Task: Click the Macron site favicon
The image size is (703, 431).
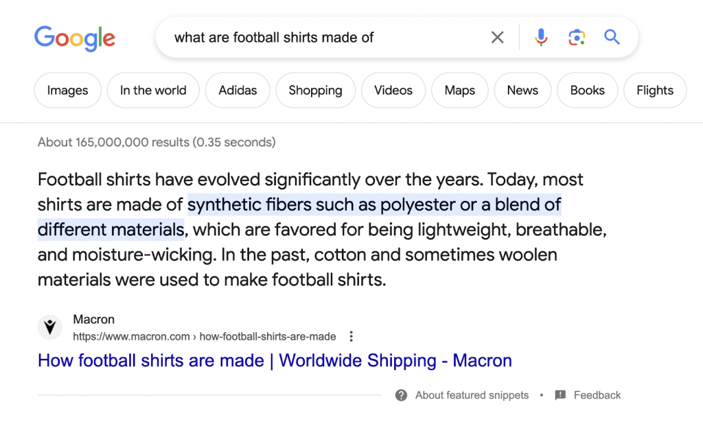Action: pyautogui.click(x=49, y=327)
